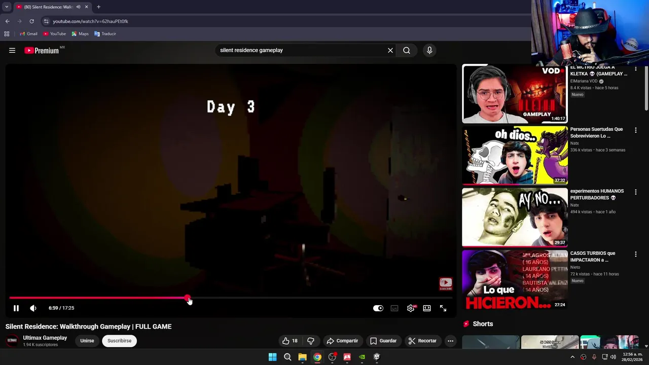The height and width of the screenshot is (365, 649).
Task: Open options for experimentos HUMANOS video
Action: pyautogui.click(x=636, y=192)
